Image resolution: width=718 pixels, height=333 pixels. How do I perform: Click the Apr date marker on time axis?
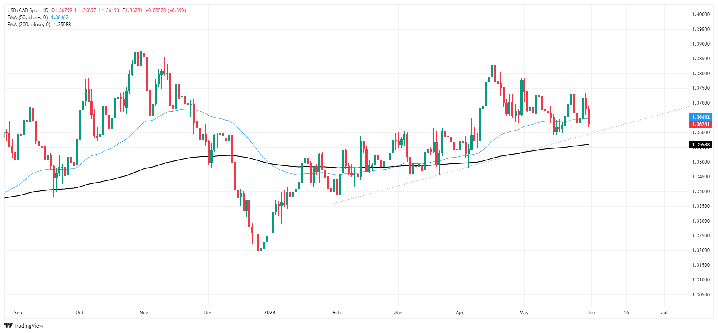(x=460, y=313)
